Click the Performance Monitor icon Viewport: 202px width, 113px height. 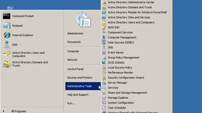[x=104, y=73]
